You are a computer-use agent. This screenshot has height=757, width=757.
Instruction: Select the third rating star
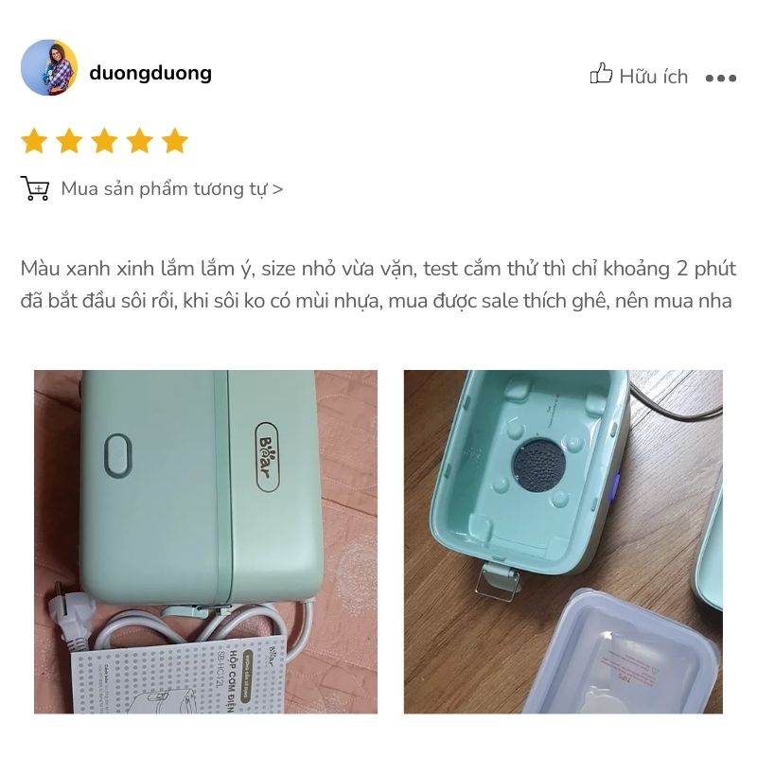click(104, 140)
